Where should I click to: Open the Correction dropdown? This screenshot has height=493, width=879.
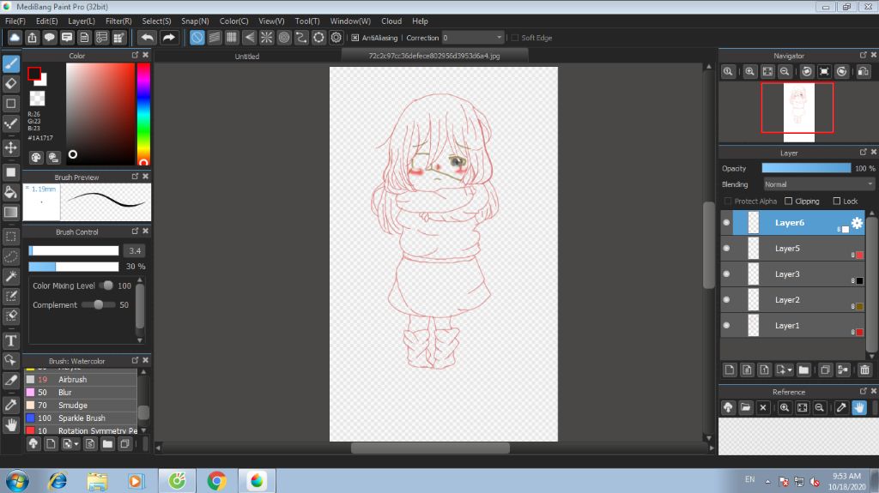tap(473, 38)
